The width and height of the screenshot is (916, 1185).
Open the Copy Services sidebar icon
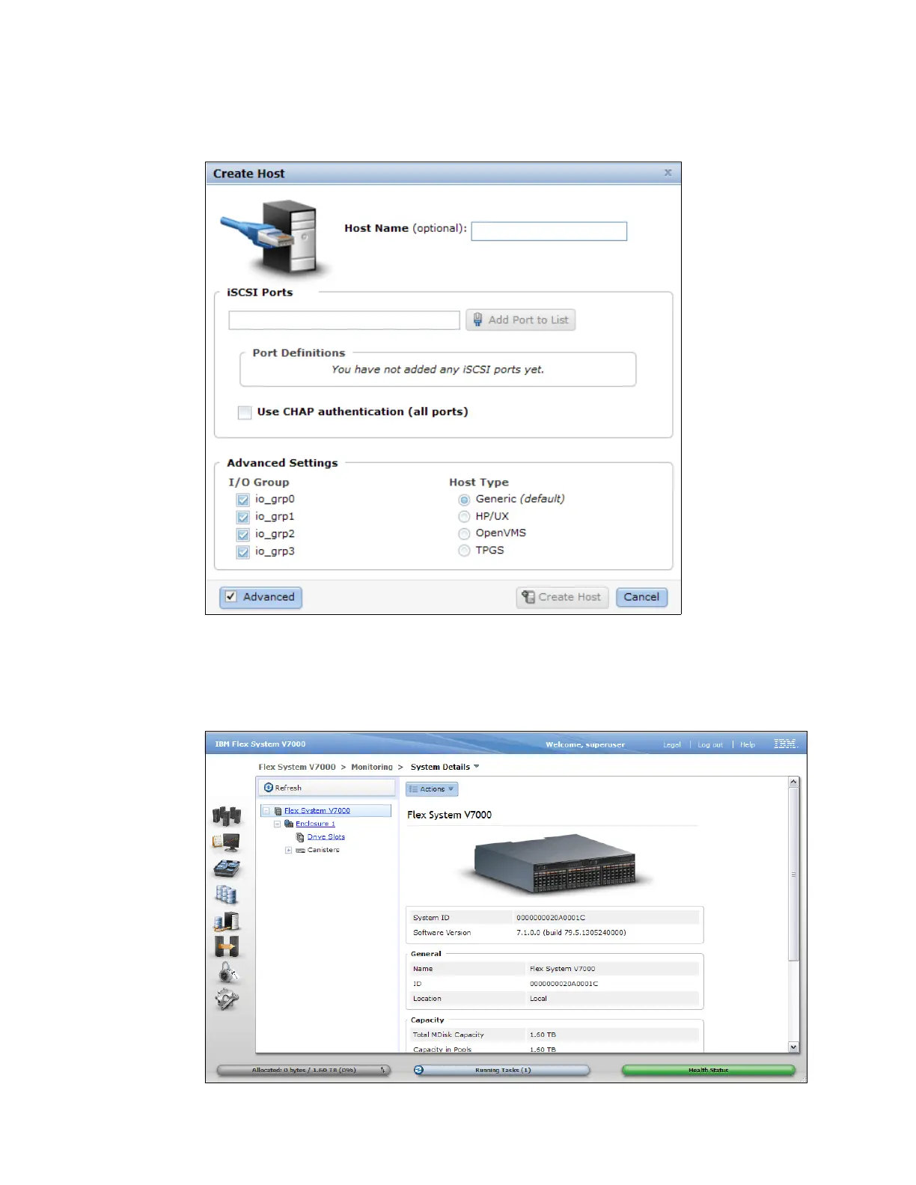pos(227,946)
